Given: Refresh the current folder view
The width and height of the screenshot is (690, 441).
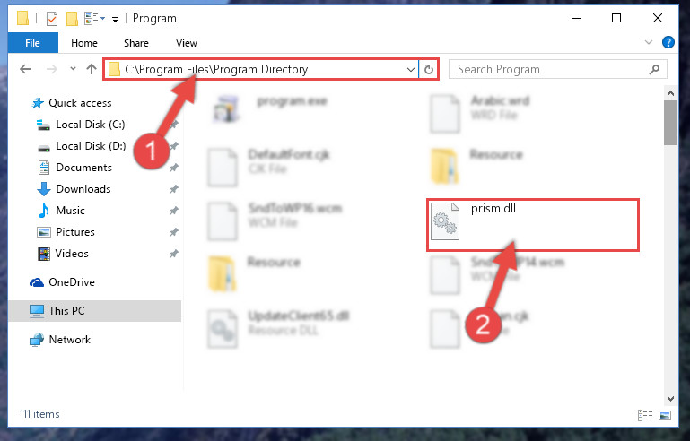Looking at the screenshot, I should pos(429,70).
